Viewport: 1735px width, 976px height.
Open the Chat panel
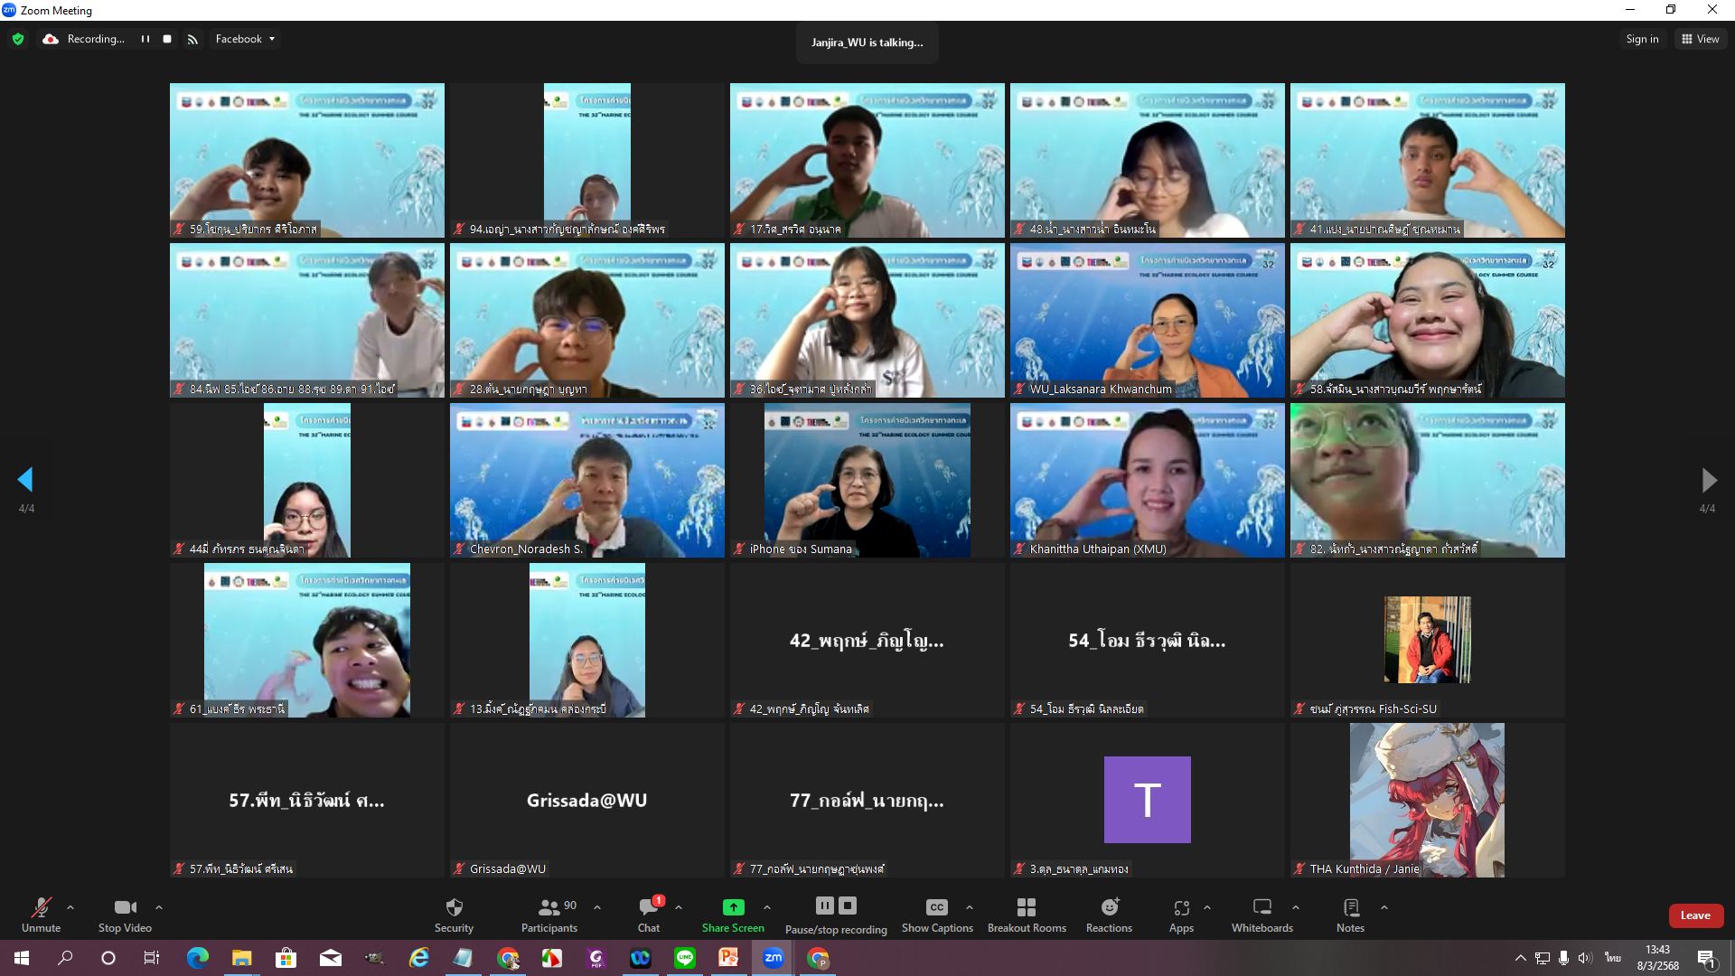648,907
